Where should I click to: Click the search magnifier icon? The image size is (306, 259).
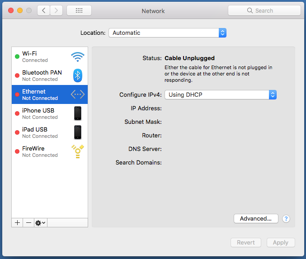coord(250,10)
